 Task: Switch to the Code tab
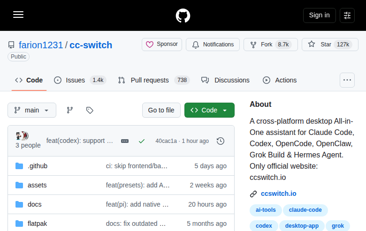29,80
